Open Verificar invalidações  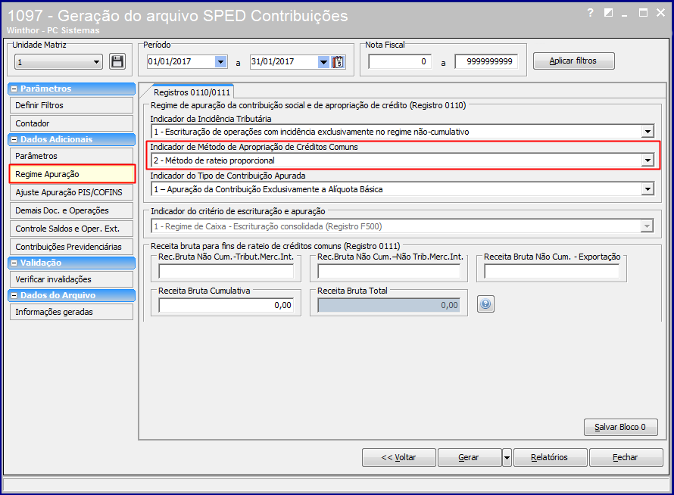(x=71, y=279)
